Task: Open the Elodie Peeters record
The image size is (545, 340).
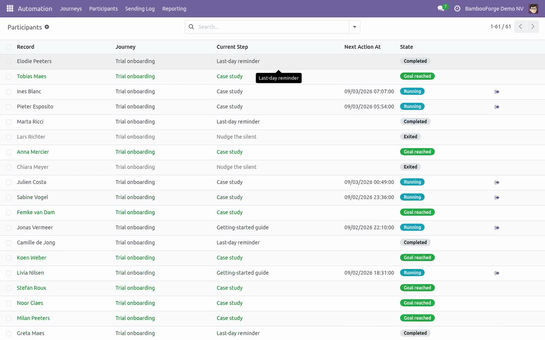Action: click(x=34, y=61)
